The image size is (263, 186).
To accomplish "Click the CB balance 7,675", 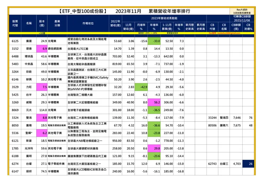I will 237,126.
